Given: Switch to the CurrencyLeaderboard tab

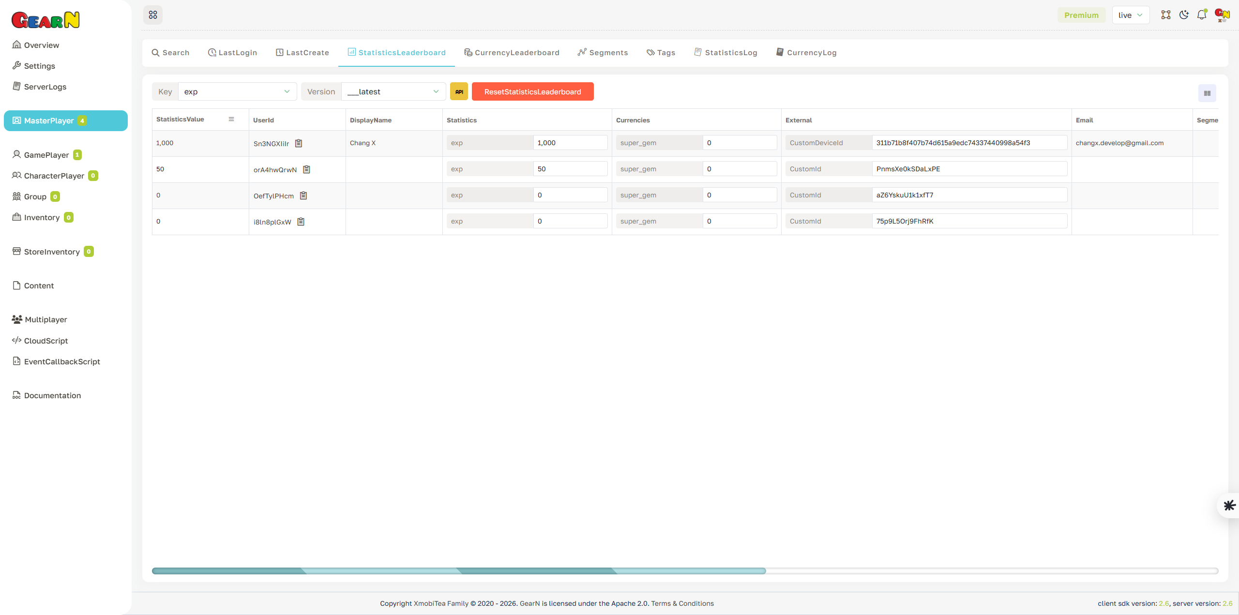Looking at the screenshot, I should [512, 52].
